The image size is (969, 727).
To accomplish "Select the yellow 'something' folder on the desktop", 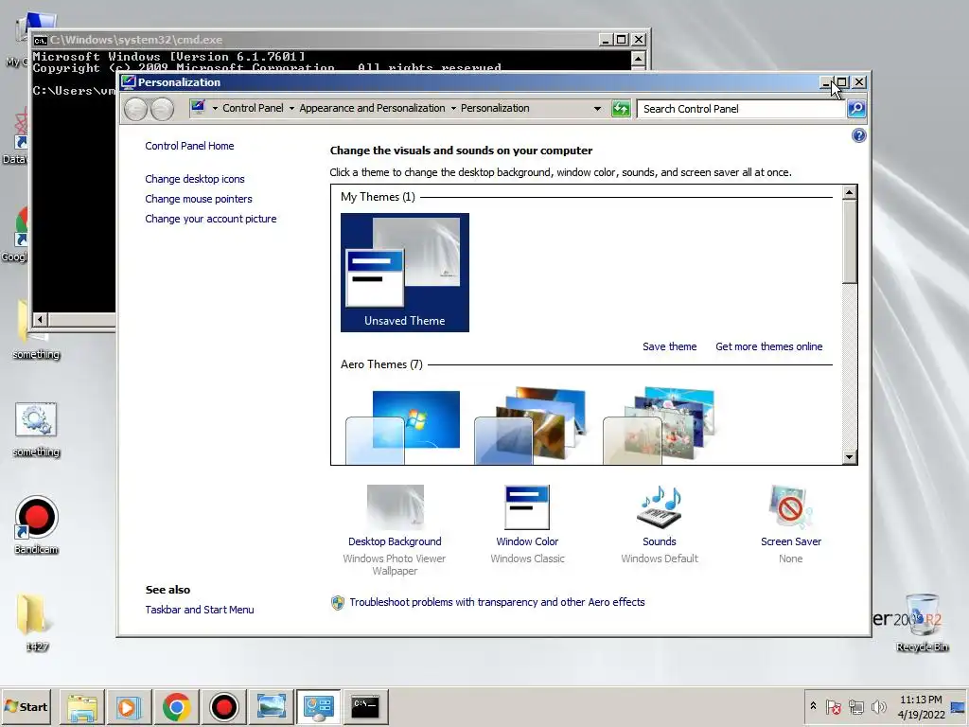I will click(36, 330).
